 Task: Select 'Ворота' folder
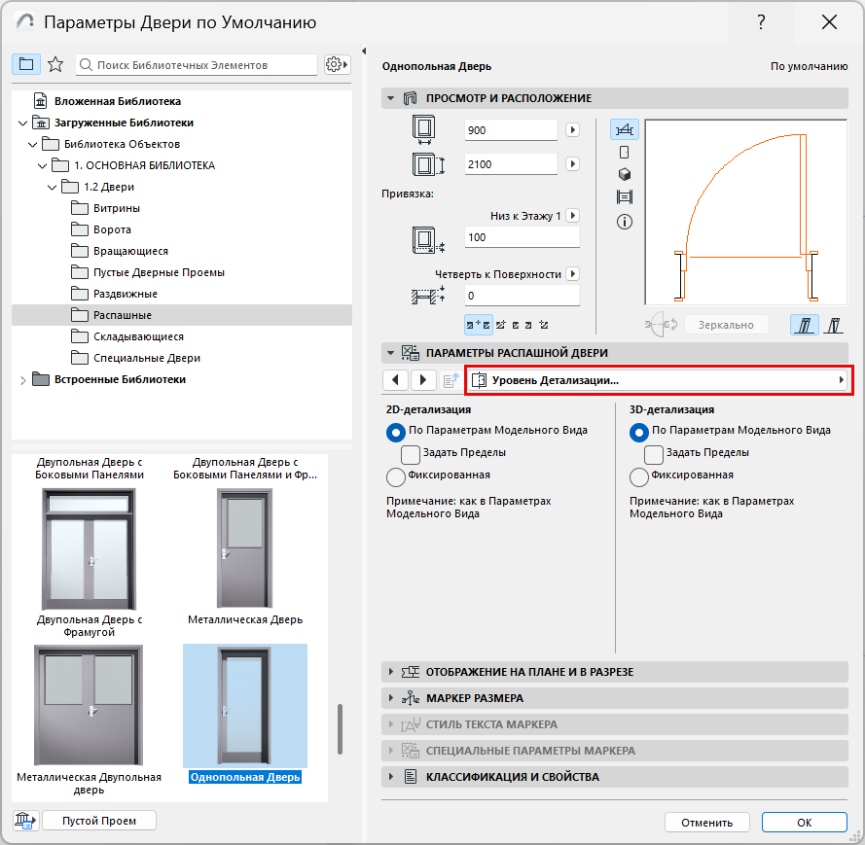(x=112, y=229)
